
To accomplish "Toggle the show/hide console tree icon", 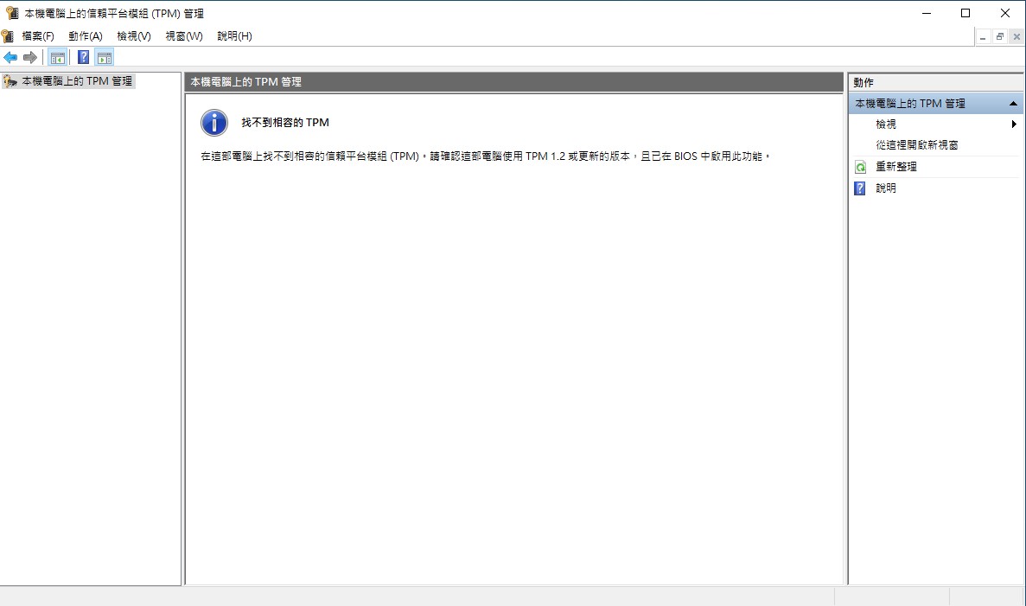I will pyautogui.click(x=57, y=58).
